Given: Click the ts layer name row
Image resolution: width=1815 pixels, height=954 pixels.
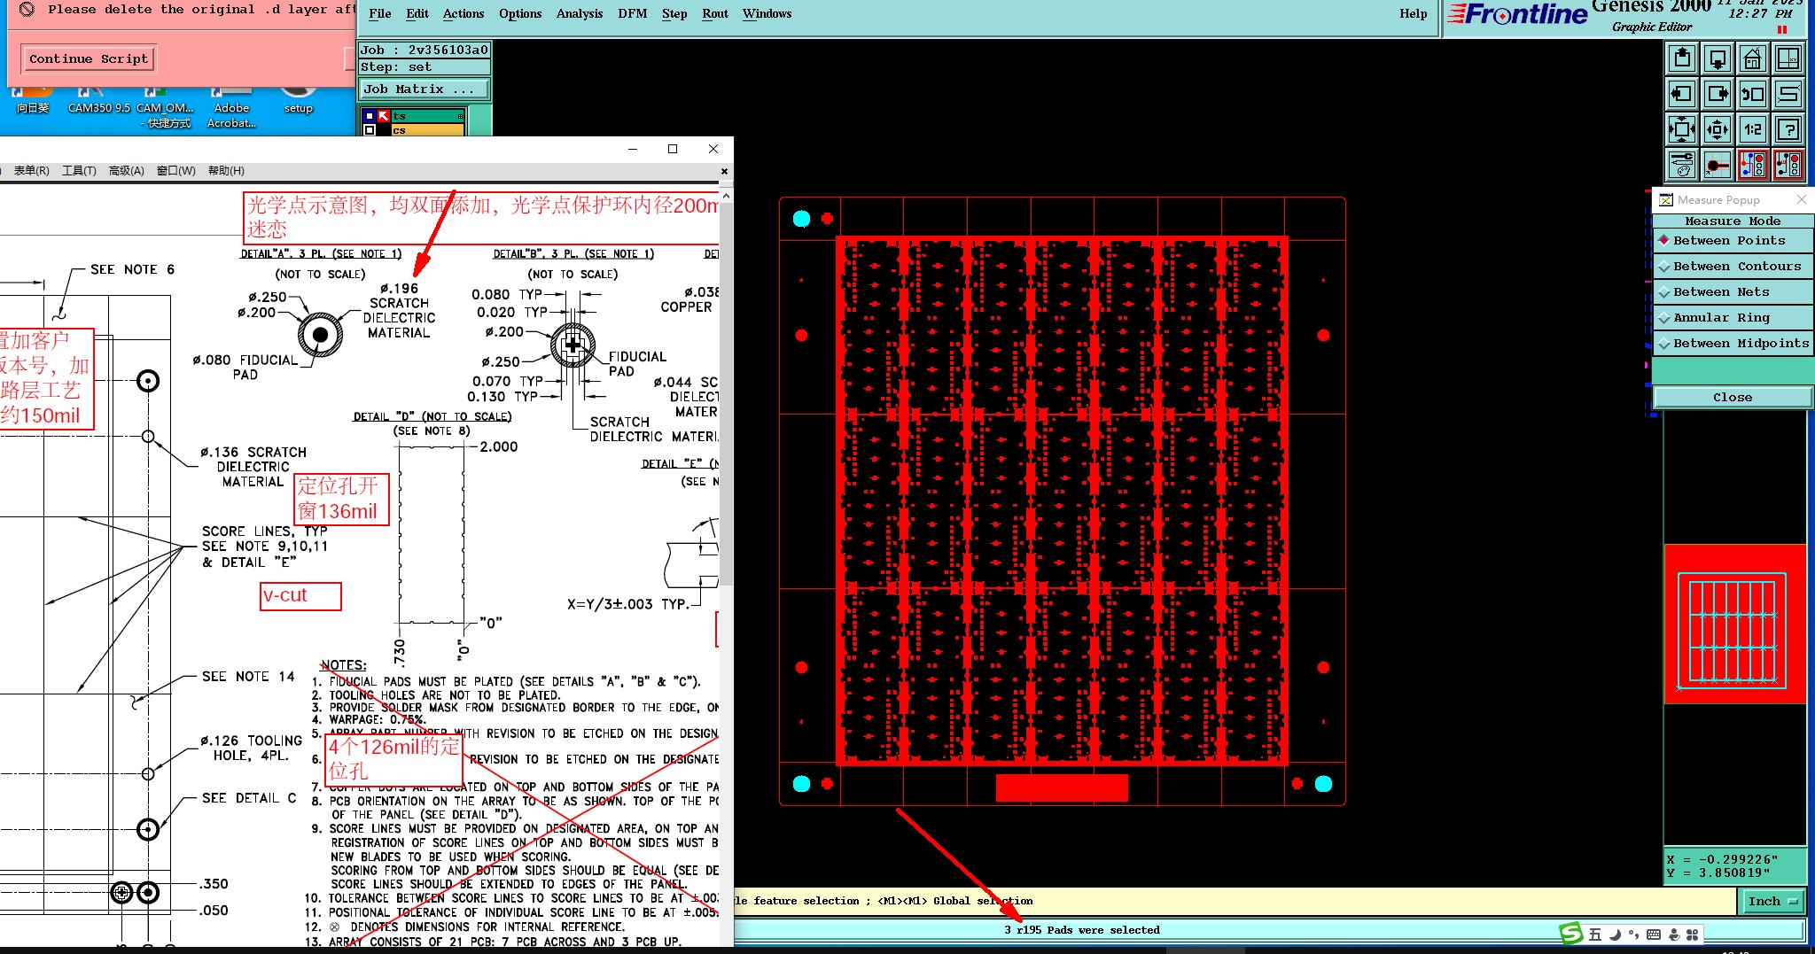Looking at the screenshot, I should 427,116.
